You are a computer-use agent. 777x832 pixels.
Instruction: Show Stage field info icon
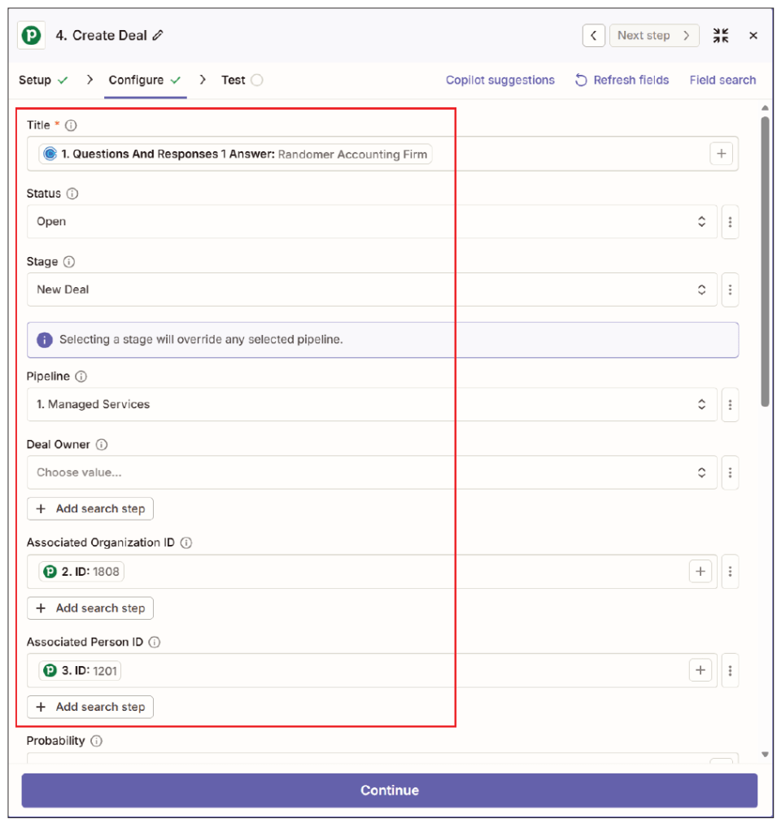pos(69,262)
